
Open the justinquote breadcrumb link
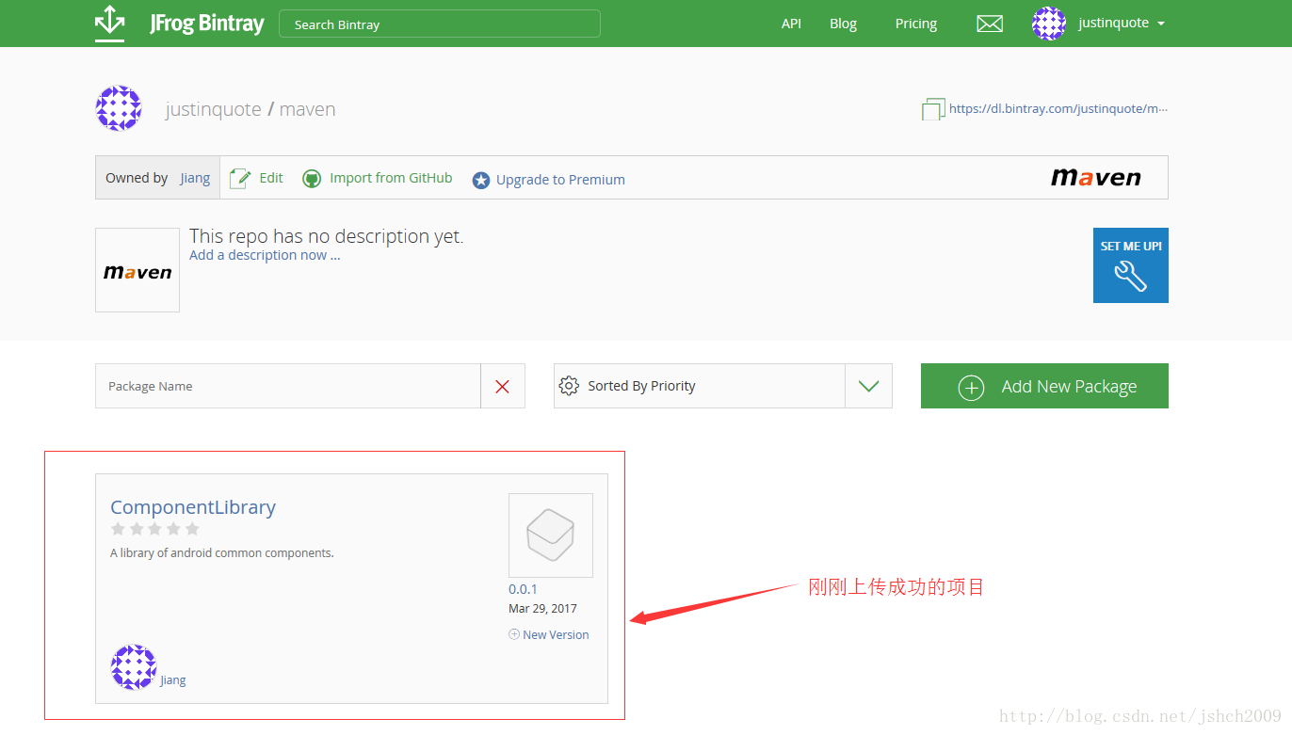point(214,109)
